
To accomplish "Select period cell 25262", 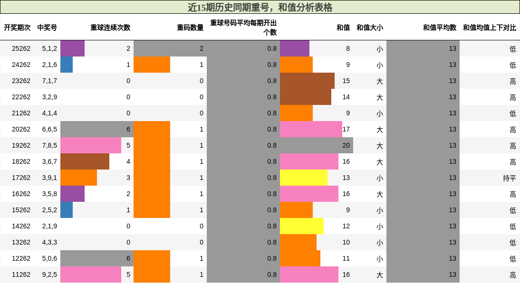I will 21,49.
